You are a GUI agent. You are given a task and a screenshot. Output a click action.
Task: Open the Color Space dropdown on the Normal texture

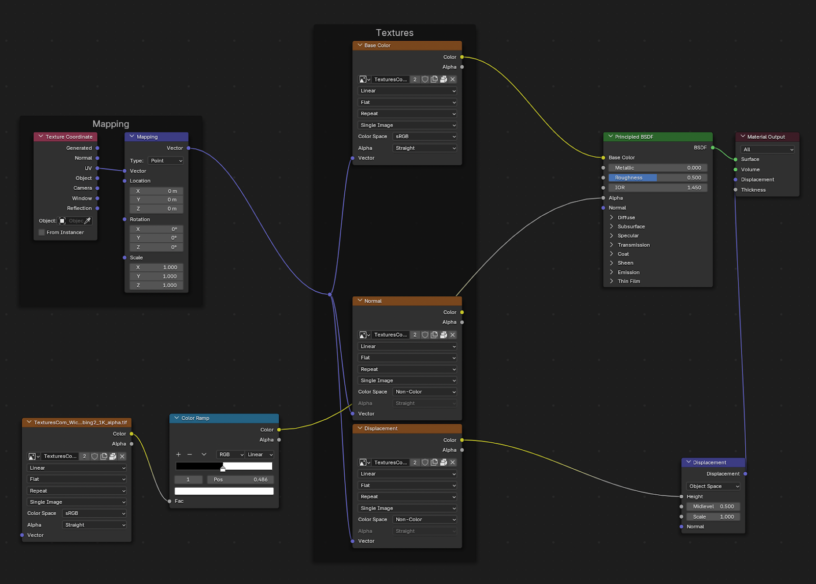(x=424, y=391)
